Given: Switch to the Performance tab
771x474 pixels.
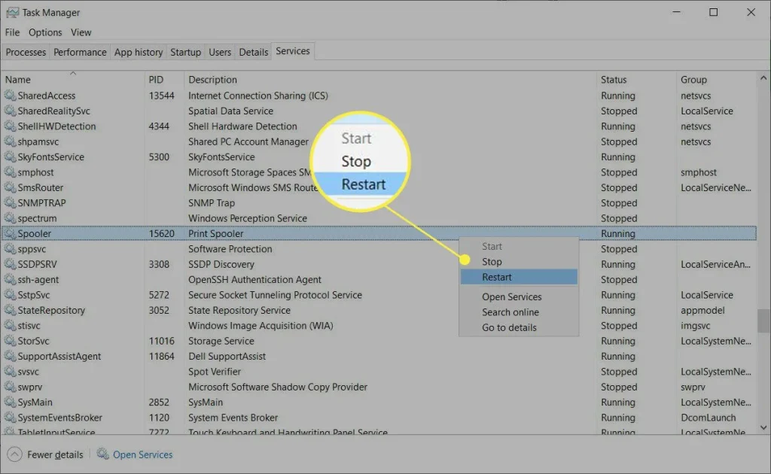Looking at the screenshot, I should click(80, 52).
